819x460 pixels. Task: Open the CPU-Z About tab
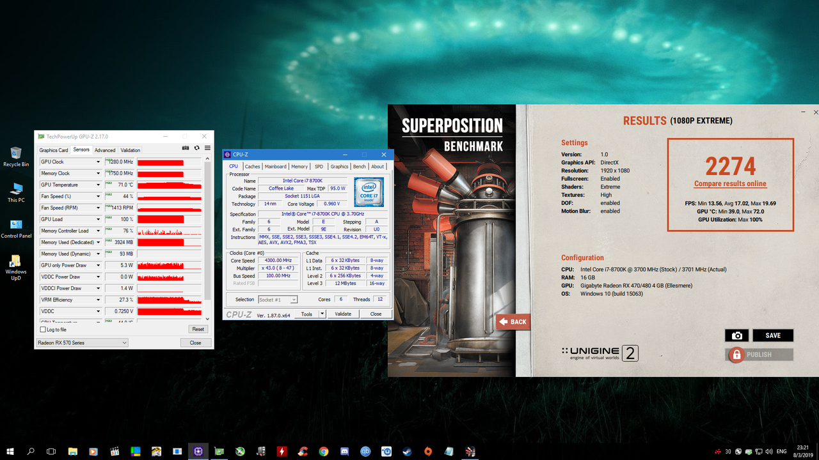(x=378, y=167)
